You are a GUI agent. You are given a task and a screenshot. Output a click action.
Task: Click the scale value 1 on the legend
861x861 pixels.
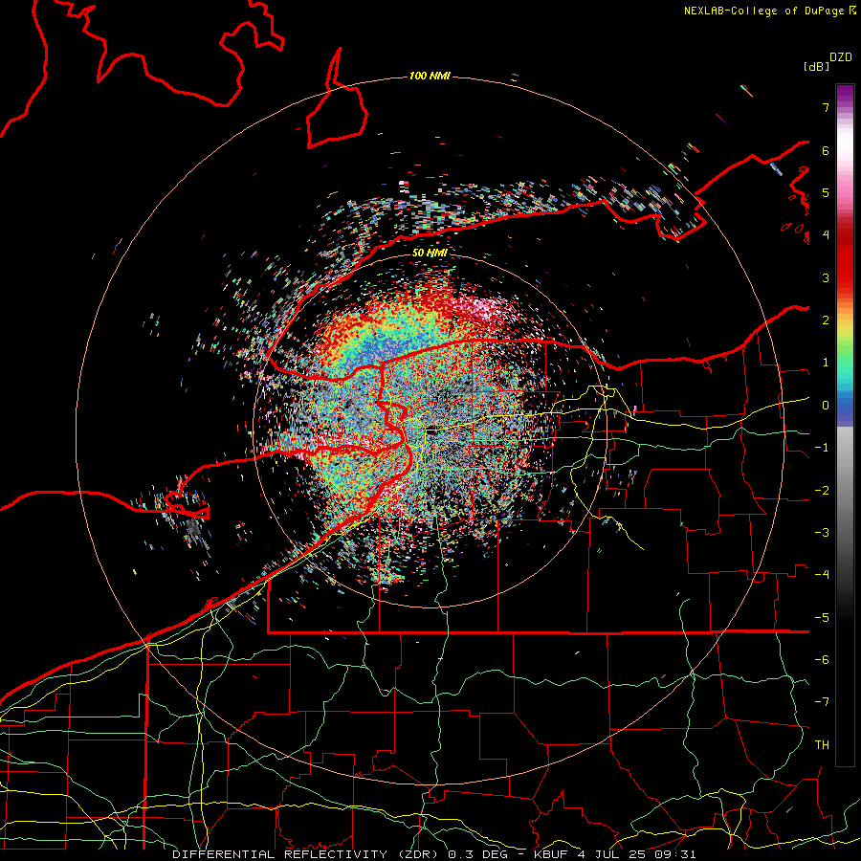click(x=826, y=363)
